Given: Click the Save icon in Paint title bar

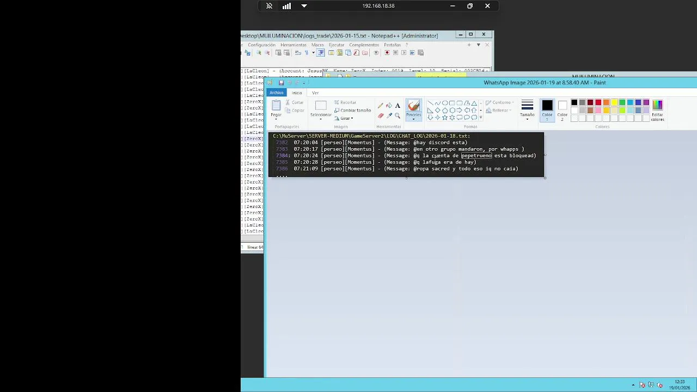Looking at the screenshot, I should click(x=281, y=83).
